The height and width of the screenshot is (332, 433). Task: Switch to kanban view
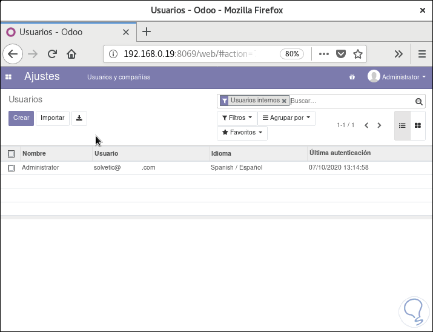tap(418, 125)
